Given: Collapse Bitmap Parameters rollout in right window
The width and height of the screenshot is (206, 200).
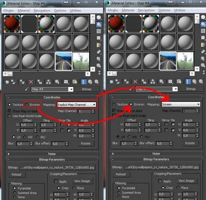Looking at the screenshot, I should [156, 159].
